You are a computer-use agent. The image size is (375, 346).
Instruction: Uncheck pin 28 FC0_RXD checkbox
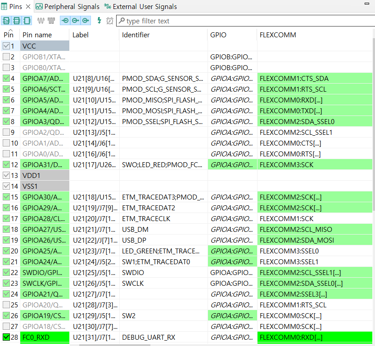coord(6,337)
